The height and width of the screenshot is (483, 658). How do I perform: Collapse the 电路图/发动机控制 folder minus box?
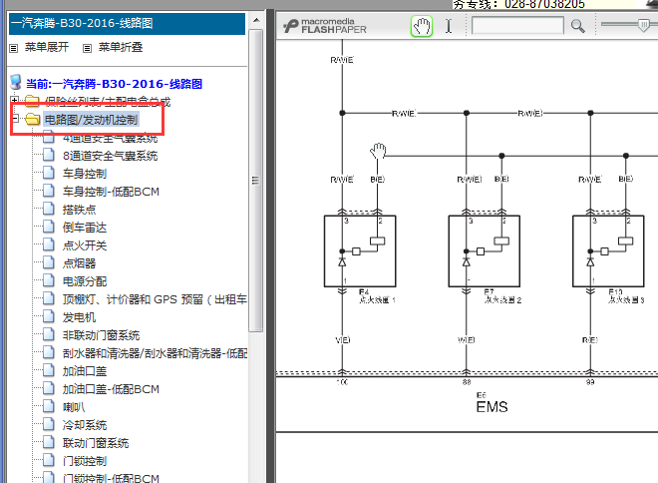(x=15, y=118)
